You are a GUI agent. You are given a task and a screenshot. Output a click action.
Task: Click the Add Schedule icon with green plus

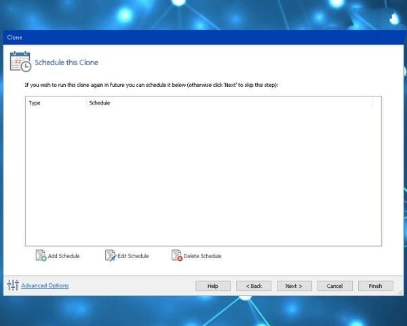coord(41,256)
